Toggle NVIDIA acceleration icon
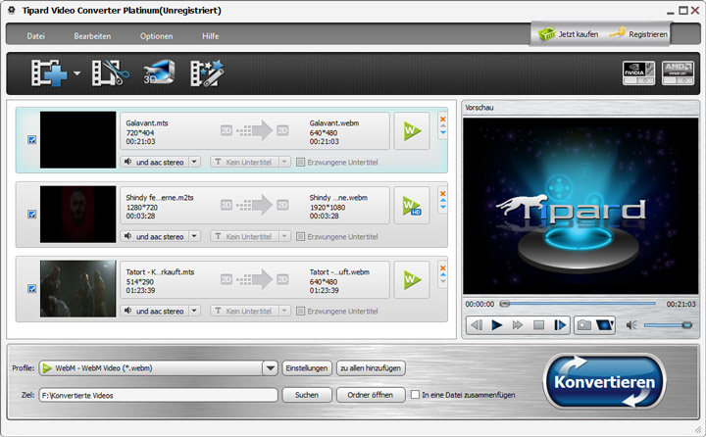Image resolution: width=706 pixels, height=437 pixels. [638, 73]
